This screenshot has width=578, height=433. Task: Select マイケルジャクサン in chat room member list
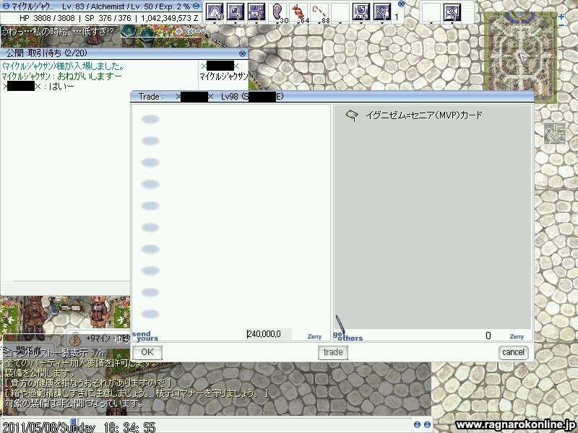pyautogui.click(x=223, y=76)
